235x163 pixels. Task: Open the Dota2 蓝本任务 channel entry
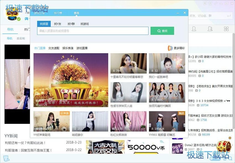click(200, 145)
